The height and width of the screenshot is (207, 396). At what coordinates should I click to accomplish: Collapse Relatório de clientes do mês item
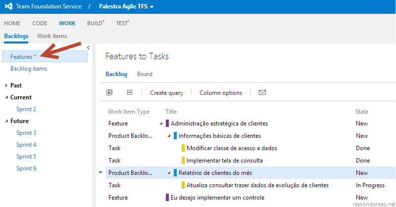tap(169, 173)
